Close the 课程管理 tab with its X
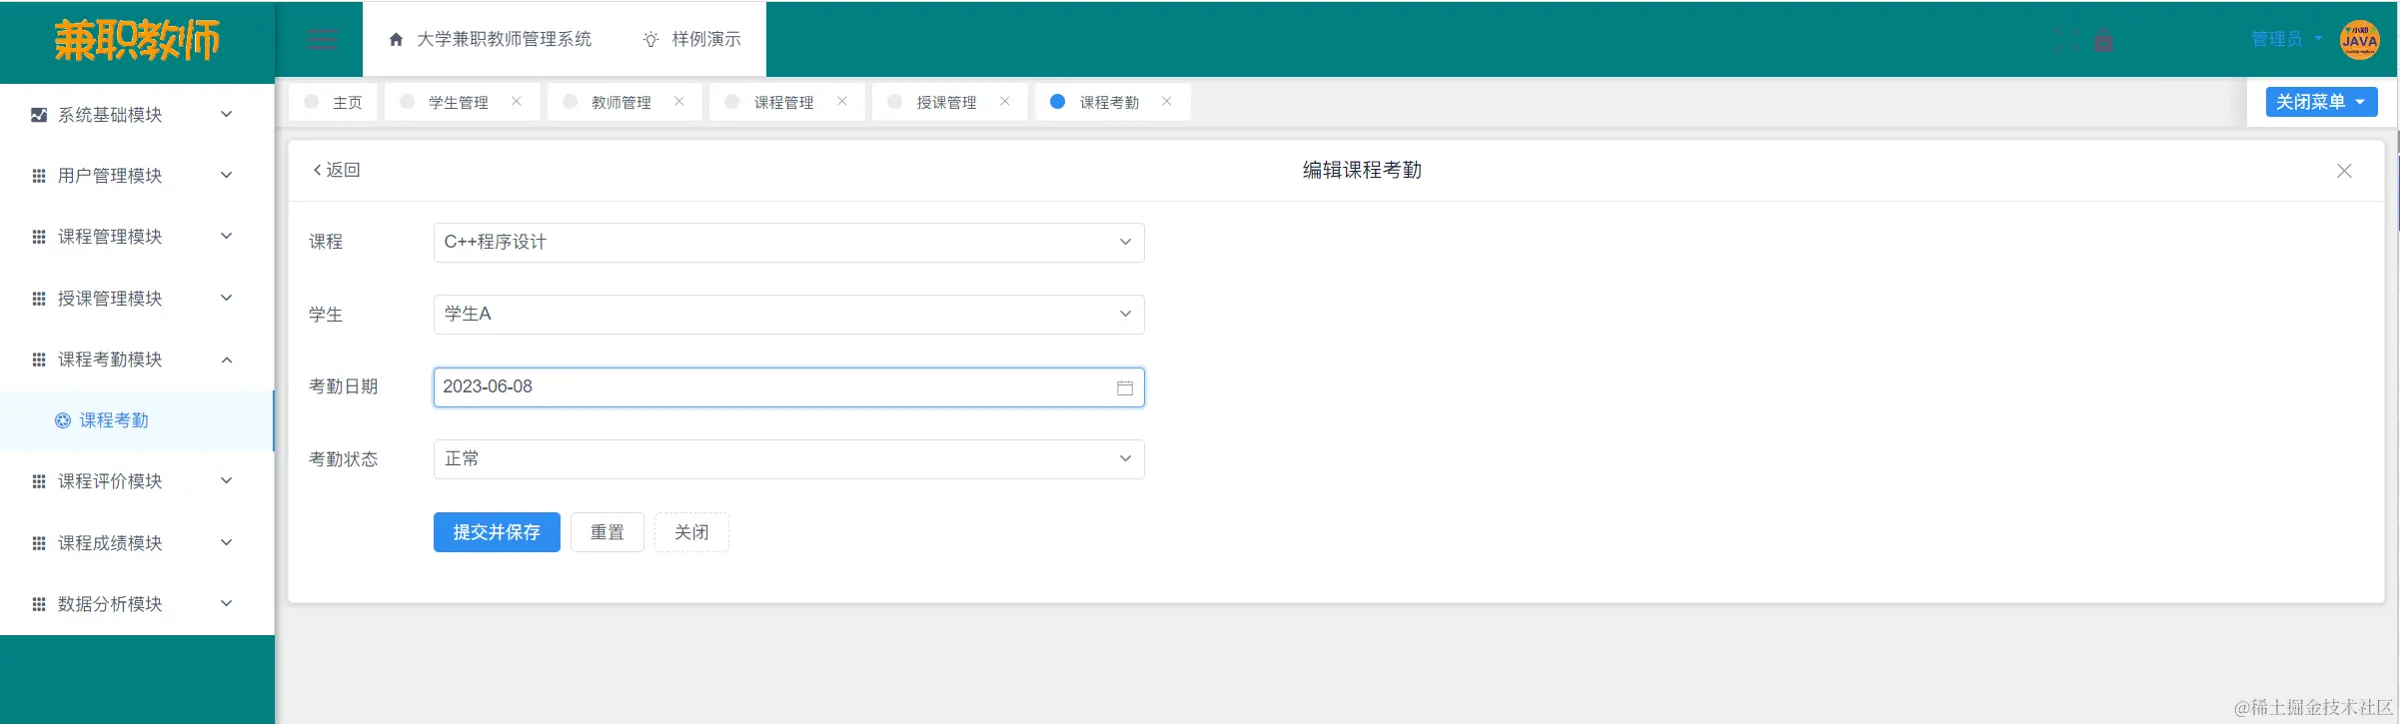 point(842,101)
